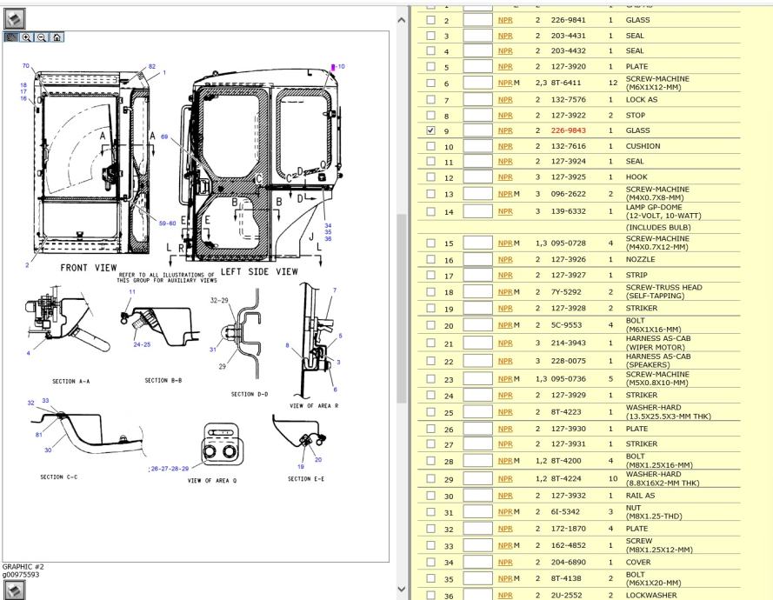
Task: Click callout 59-60 in the front view
Action: (x=167, y=223)
